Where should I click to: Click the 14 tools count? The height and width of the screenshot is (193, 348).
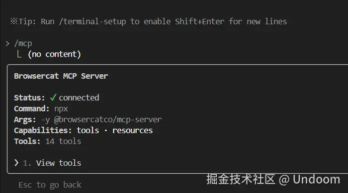point(63,141)
